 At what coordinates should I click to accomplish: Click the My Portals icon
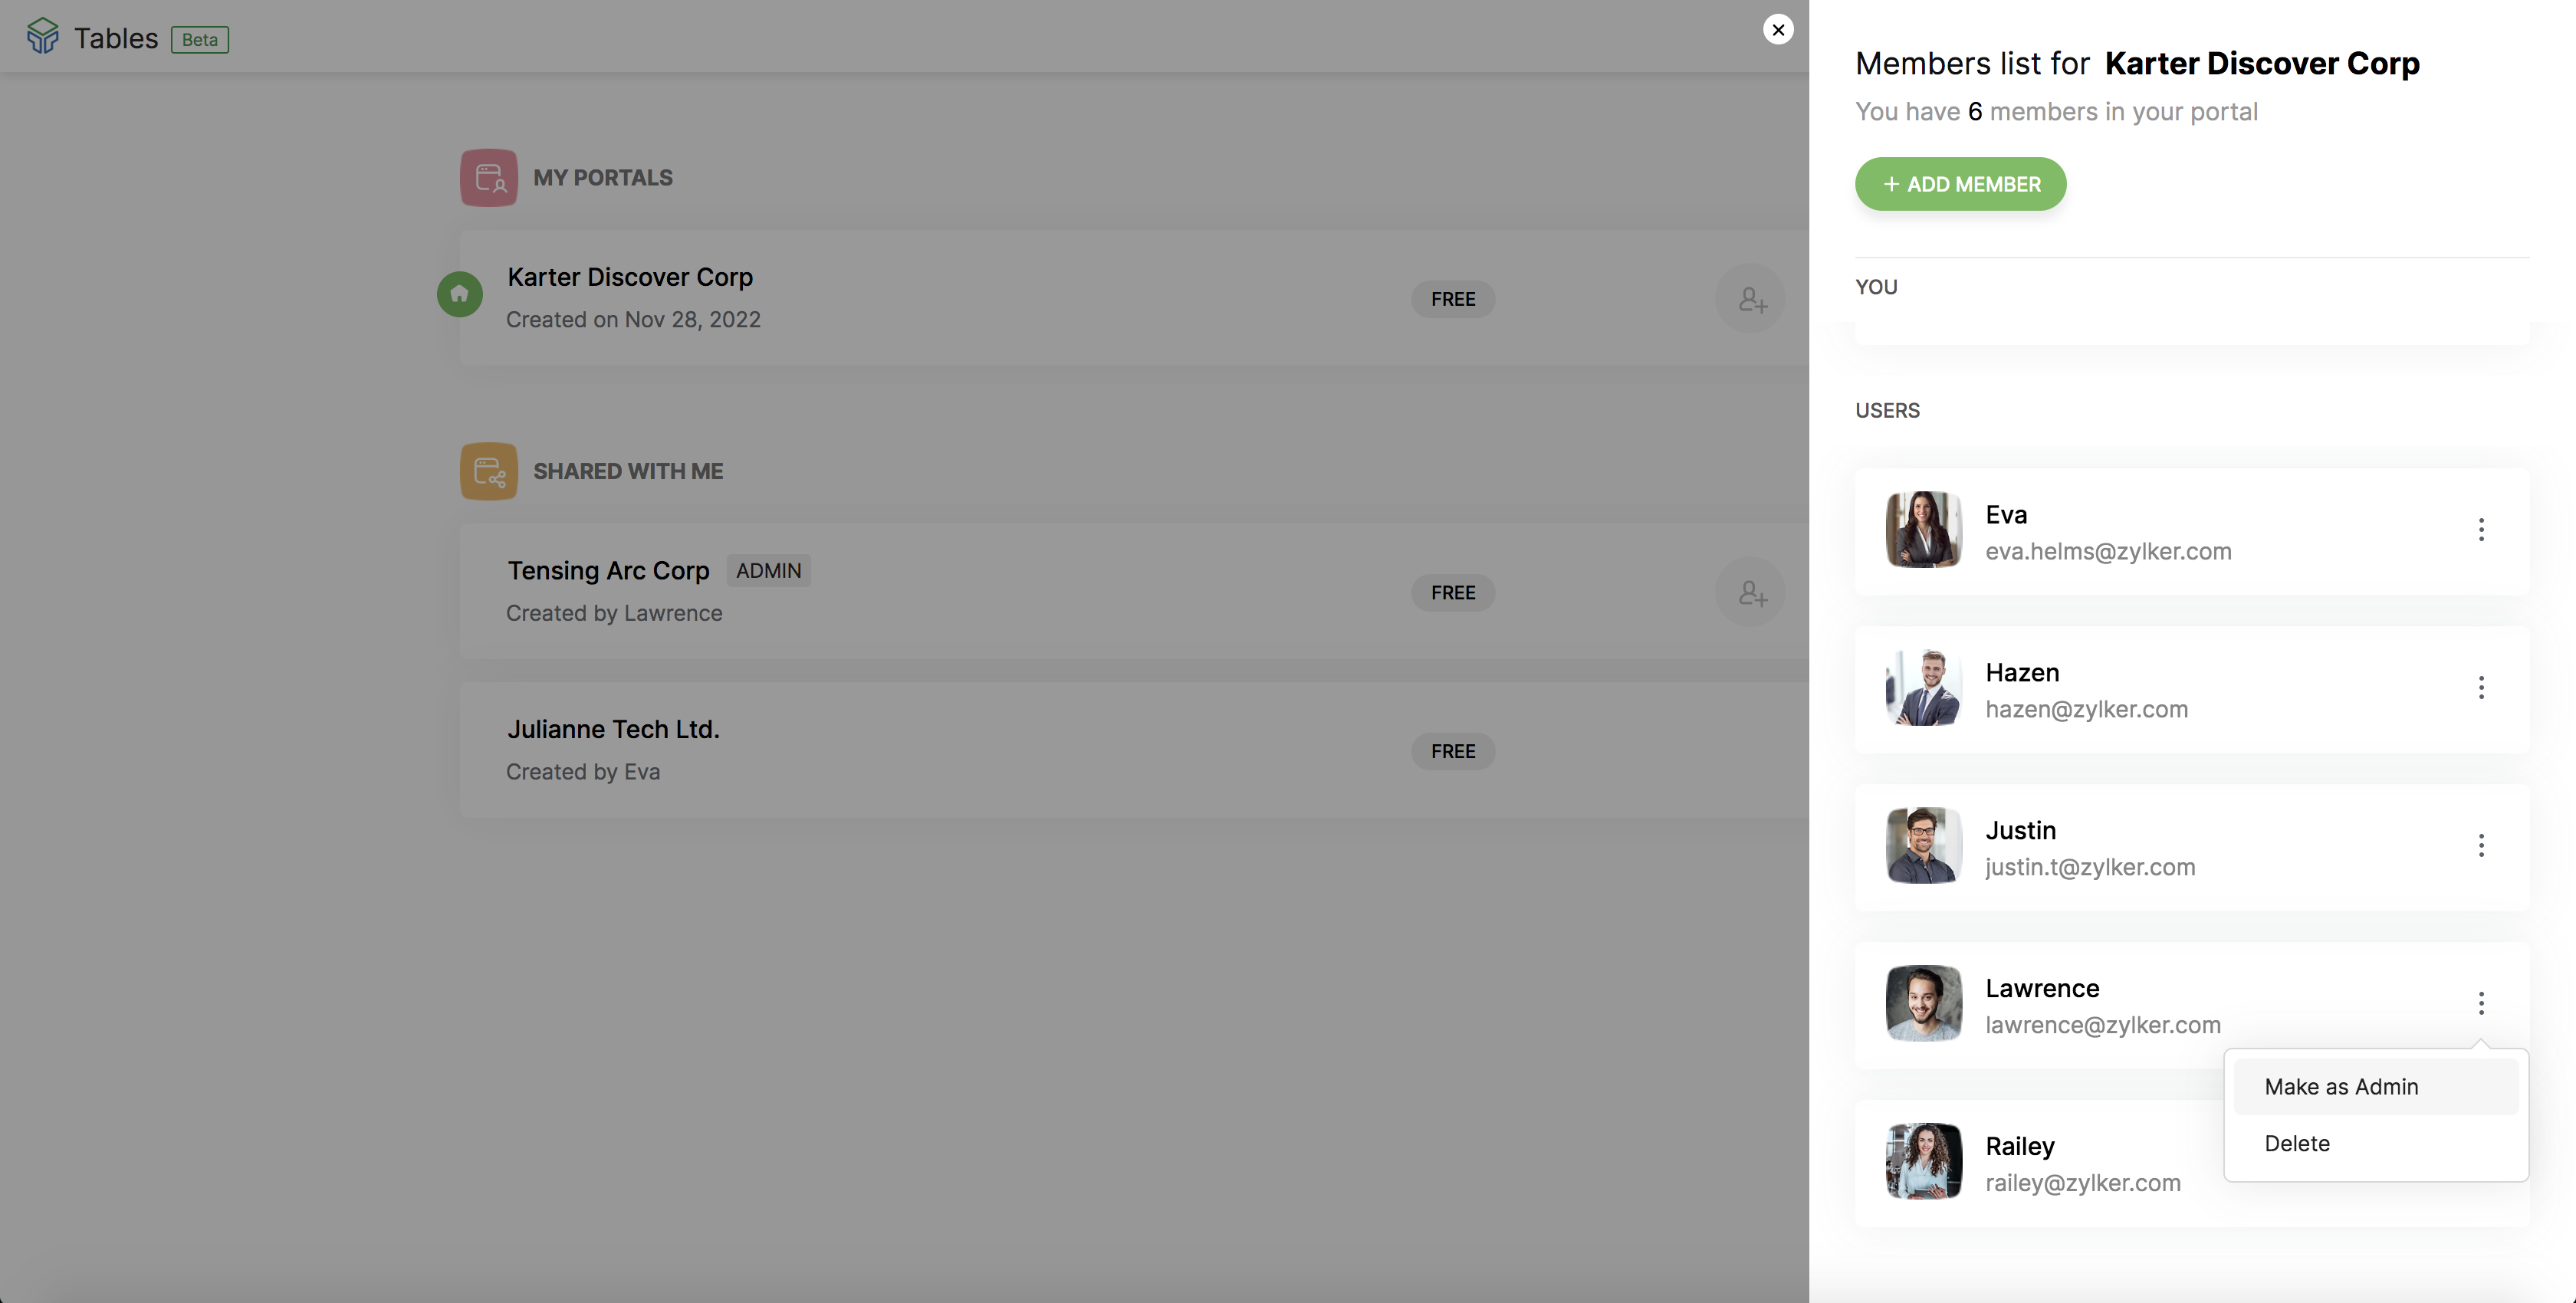pos(488,178)
